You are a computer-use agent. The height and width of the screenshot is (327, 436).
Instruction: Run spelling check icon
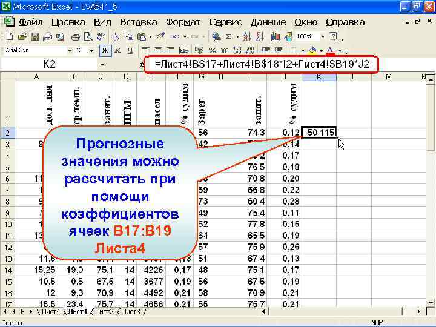(101, 36)
